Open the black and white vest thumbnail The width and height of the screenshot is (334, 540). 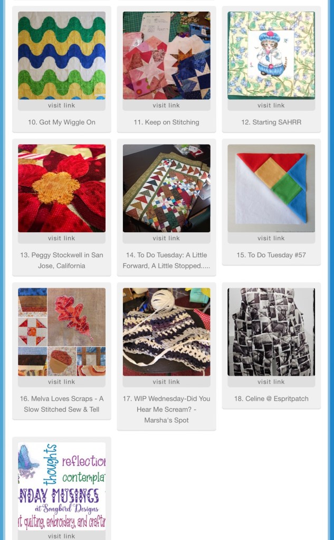[271, 331]
